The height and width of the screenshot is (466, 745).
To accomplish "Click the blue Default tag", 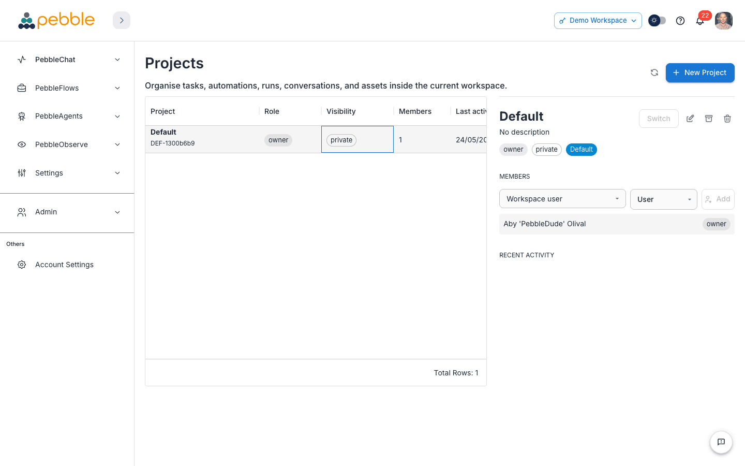I will [582, 150].
